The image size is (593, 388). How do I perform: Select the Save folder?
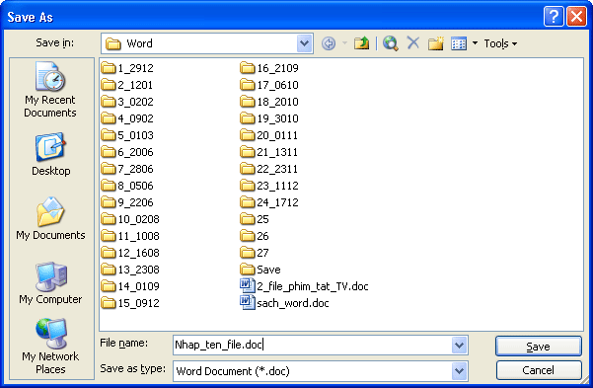(x=260, y=270)
